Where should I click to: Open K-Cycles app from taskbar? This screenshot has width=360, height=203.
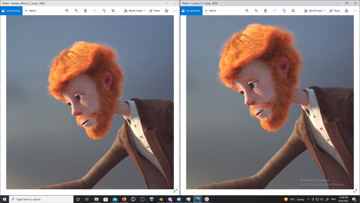pyautogui.click(x=179, y=199)
